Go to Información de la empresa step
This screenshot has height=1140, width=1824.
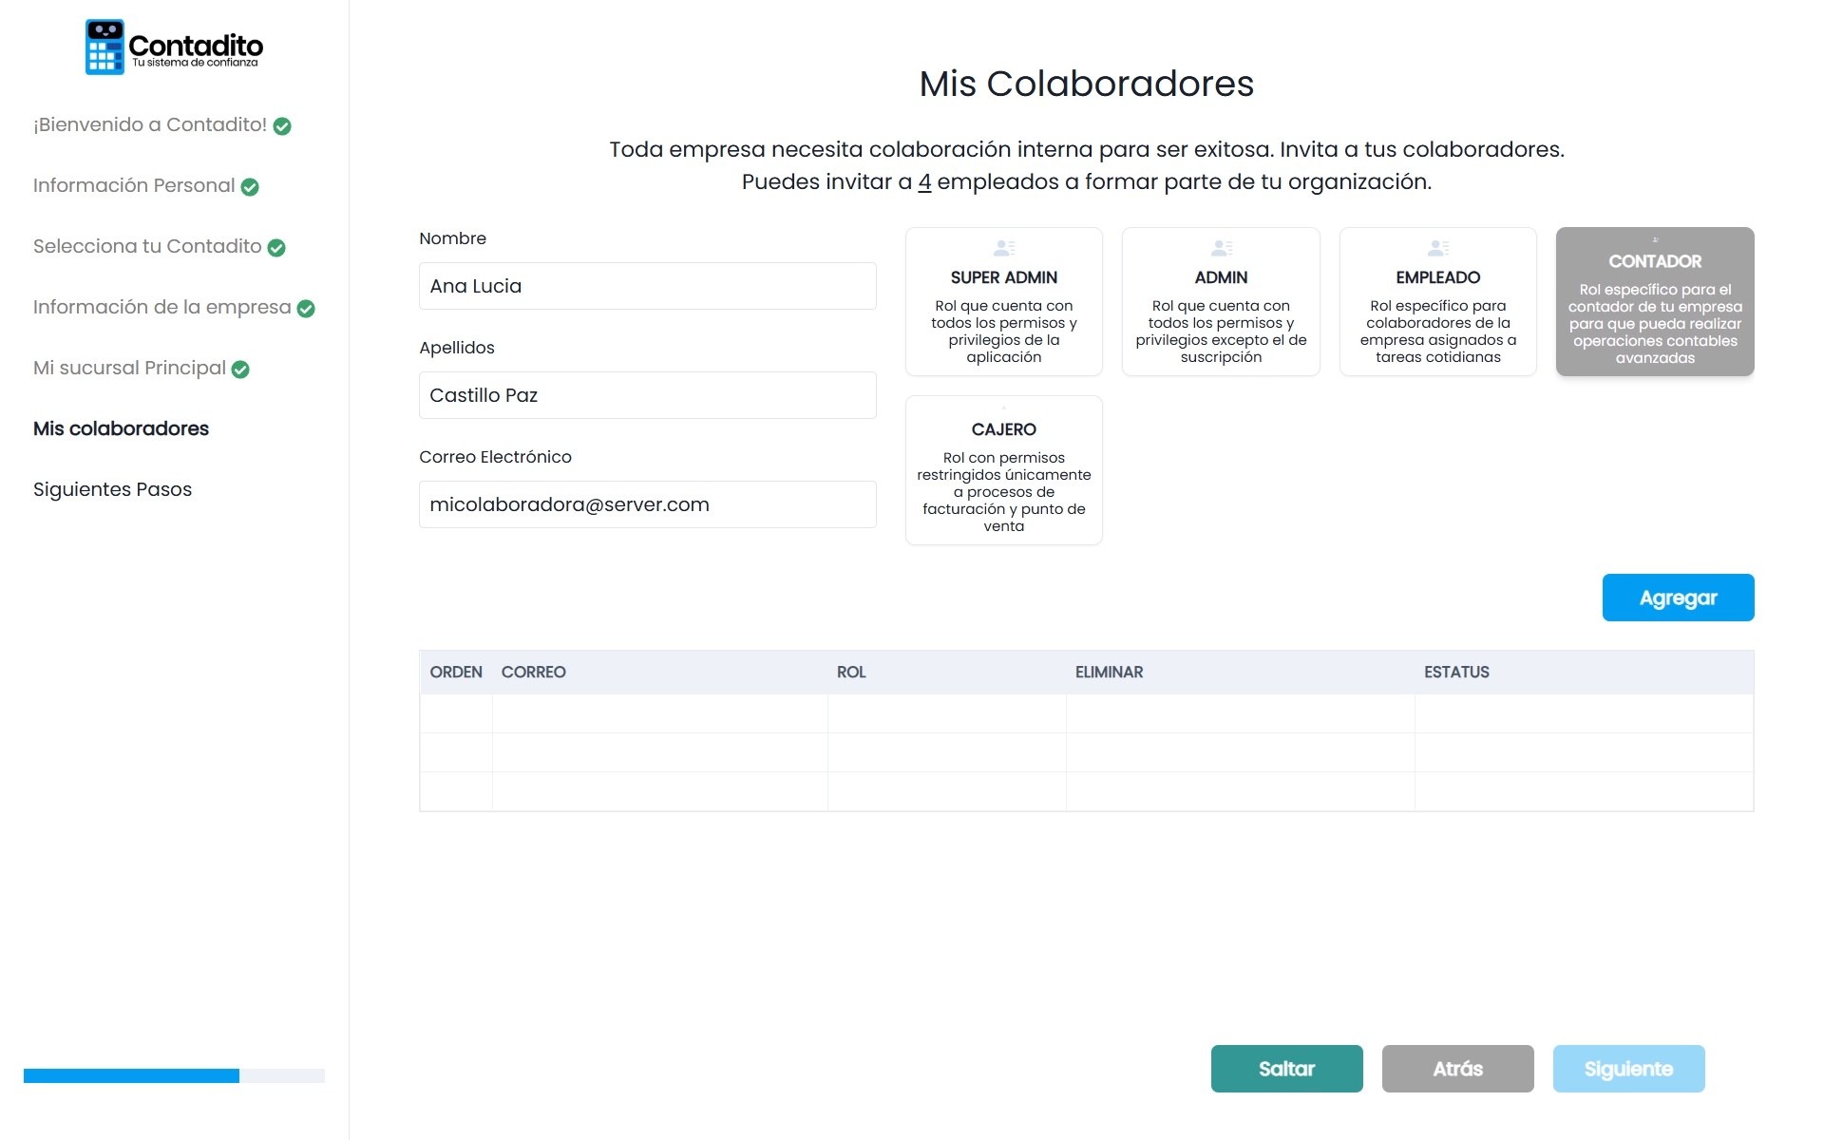pos(162,307)
